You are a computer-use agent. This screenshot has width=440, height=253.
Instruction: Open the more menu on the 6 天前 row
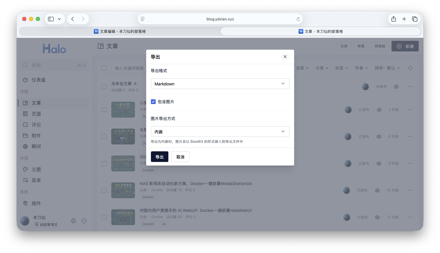point(410,137)
